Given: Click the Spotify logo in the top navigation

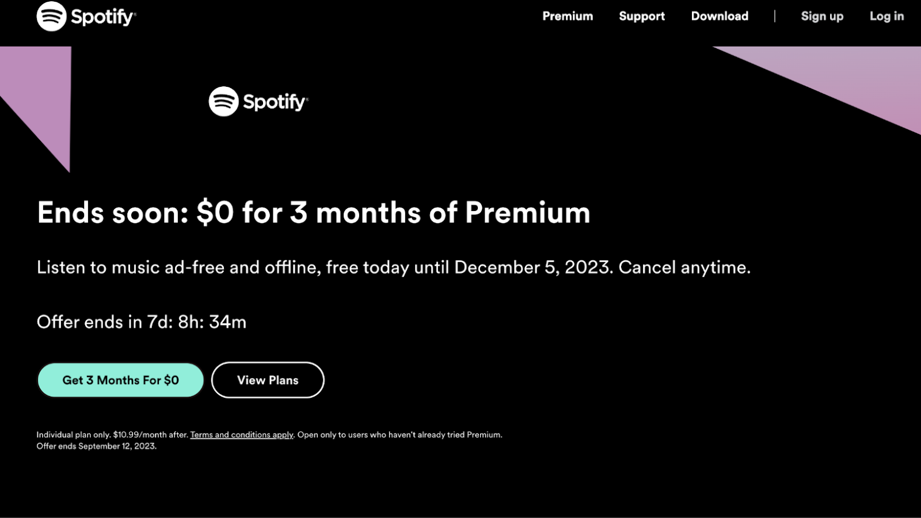Looking at the screenshot, I should [x=86, y=16].
